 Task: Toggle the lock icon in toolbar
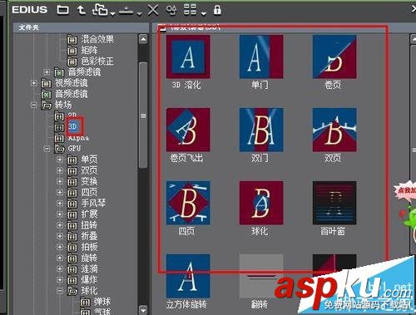pos(217,10)
